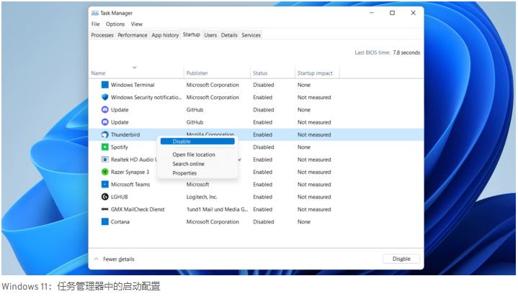The width and height of the screenshot is (518, 304).
Task: Collapse view with the Fewer details chevron
Action: (96, 259)
